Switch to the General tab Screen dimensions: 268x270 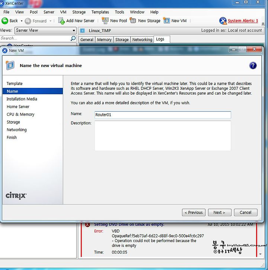87,39
